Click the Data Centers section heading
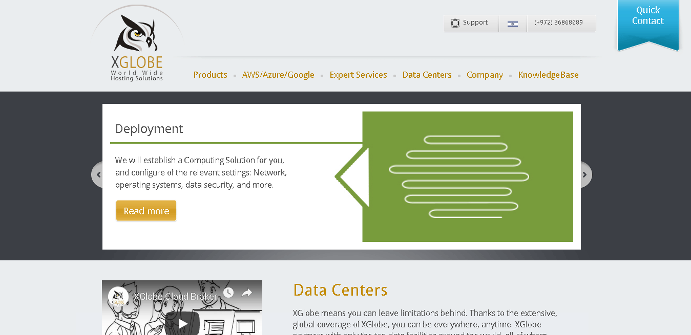This screenshot has height=335, width=691. tap(340, 290)
